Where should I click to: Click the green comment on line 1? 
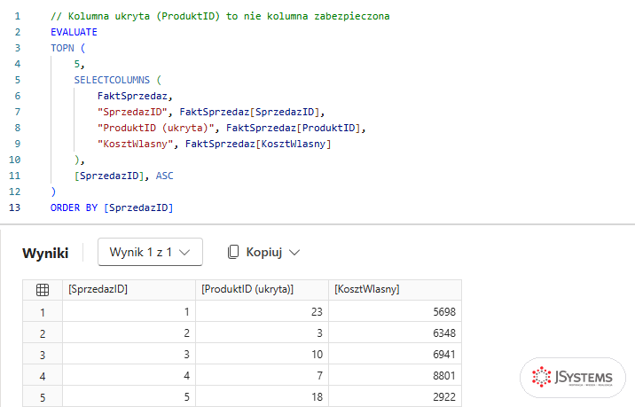pos(220,16)
